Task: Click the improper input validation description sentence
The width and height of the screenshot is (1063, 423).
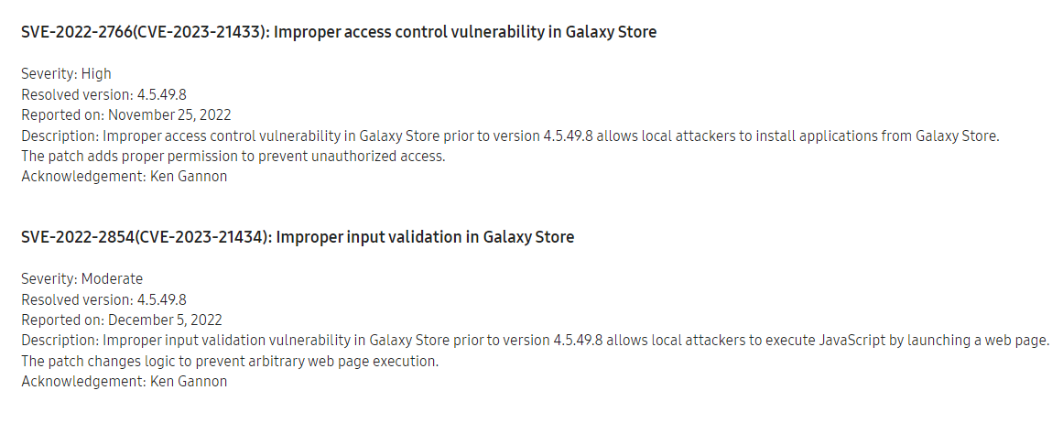Action: [x=536, y=341]
